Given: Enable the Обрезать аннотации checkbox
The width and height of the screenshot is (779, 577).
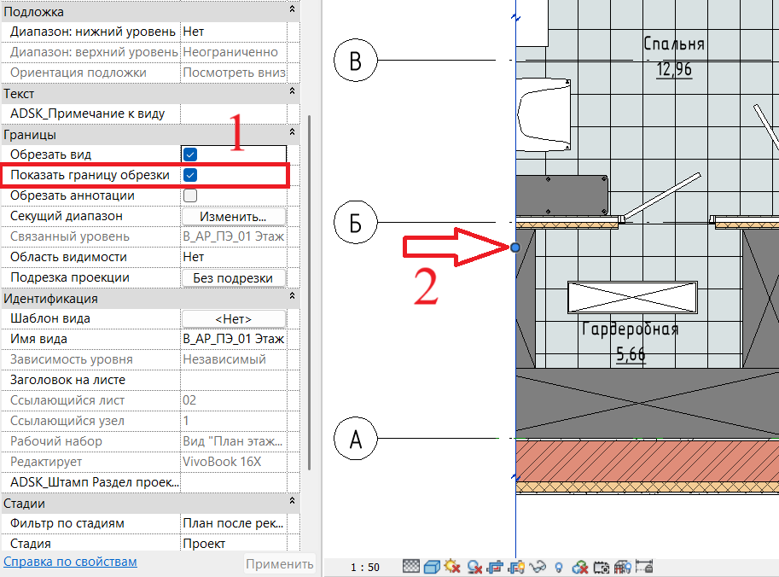Looking at the screenshot, I should pos(190,195).
